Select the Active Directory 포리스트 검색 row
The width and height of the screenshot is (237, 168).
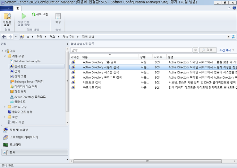pos(153,78)
